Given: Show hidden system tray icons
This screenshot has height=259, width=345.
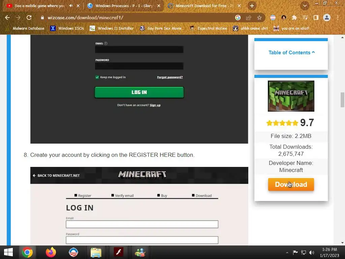Looking at the screenshot, I should tap(287, 252).
